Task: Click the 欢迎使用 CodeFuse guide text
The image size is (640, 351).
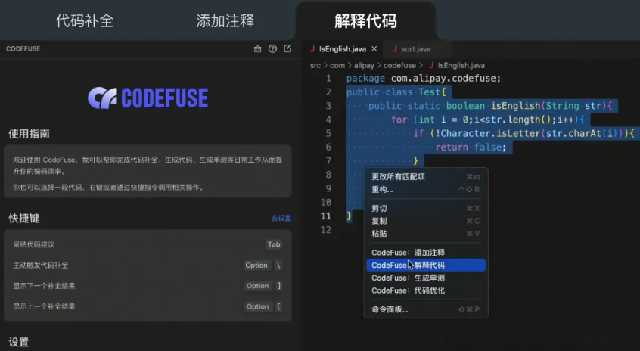Action: [x=148, y=166]
